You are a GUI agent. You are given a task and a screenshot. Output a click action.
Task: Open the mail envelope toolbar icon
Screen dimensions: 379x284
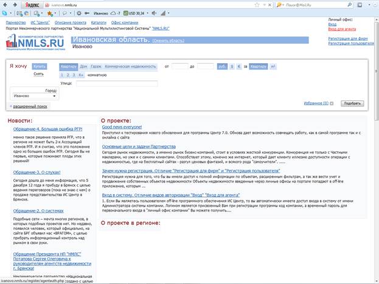(19, 13)
